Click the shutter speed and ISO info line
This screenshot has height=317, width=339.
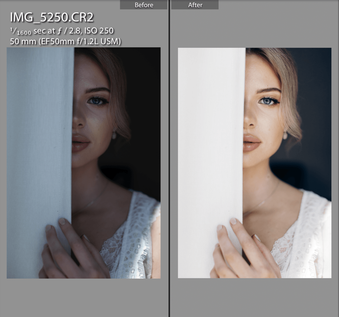[x=62, y=31]
